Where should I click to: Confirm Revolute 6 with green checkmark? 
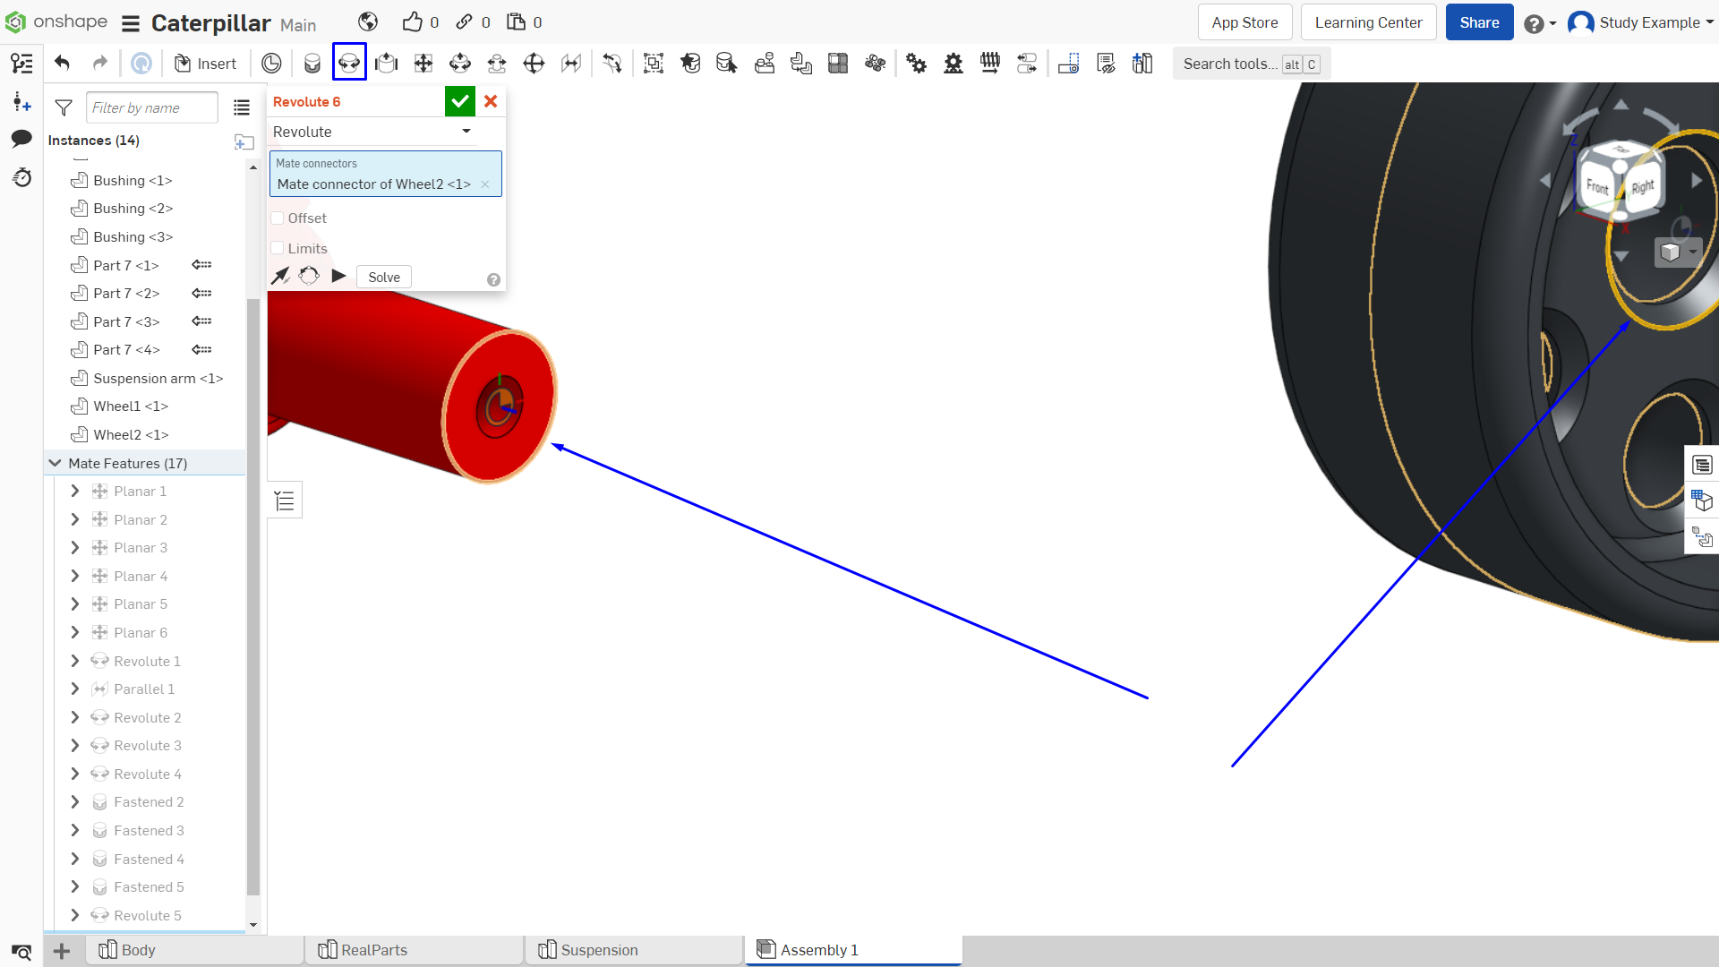460,101
